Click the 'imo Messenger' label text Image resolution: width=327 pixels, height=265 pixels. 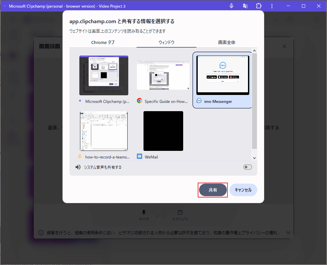218,102
